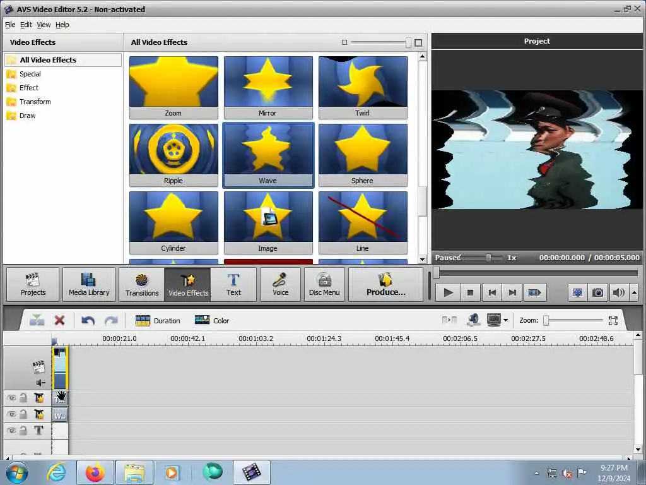Fit timeline to window zoom icon

click(x=613, y=320)
